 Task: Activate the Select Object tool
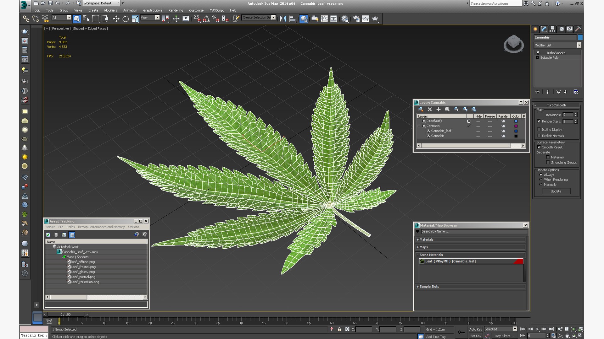(77, 19)
